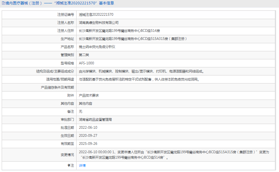279x172 pixels.
Task: Select approval department 湖南省药品监督管理局
Action: coord(95,120)
